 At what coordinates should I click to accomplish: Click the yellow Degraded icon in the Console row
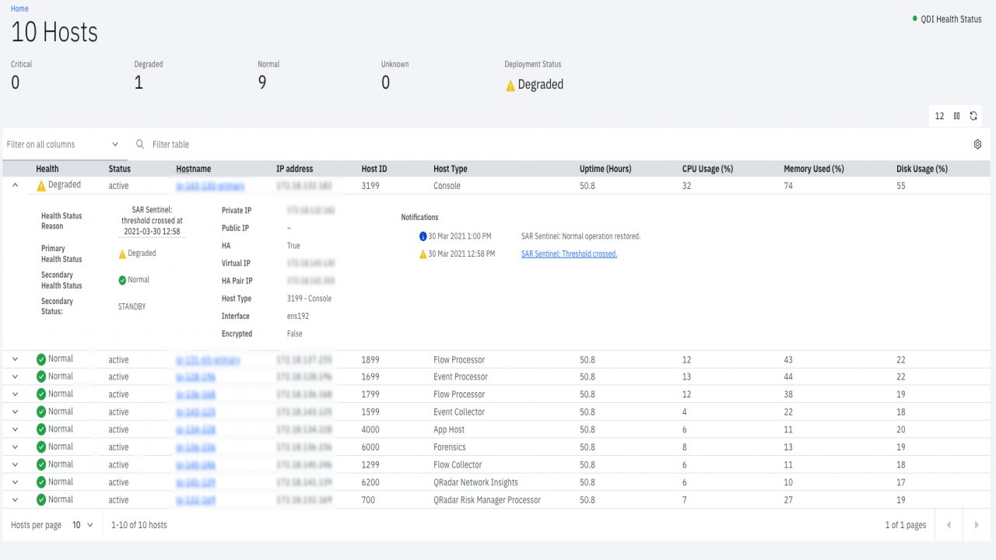(x=41, y=185)
